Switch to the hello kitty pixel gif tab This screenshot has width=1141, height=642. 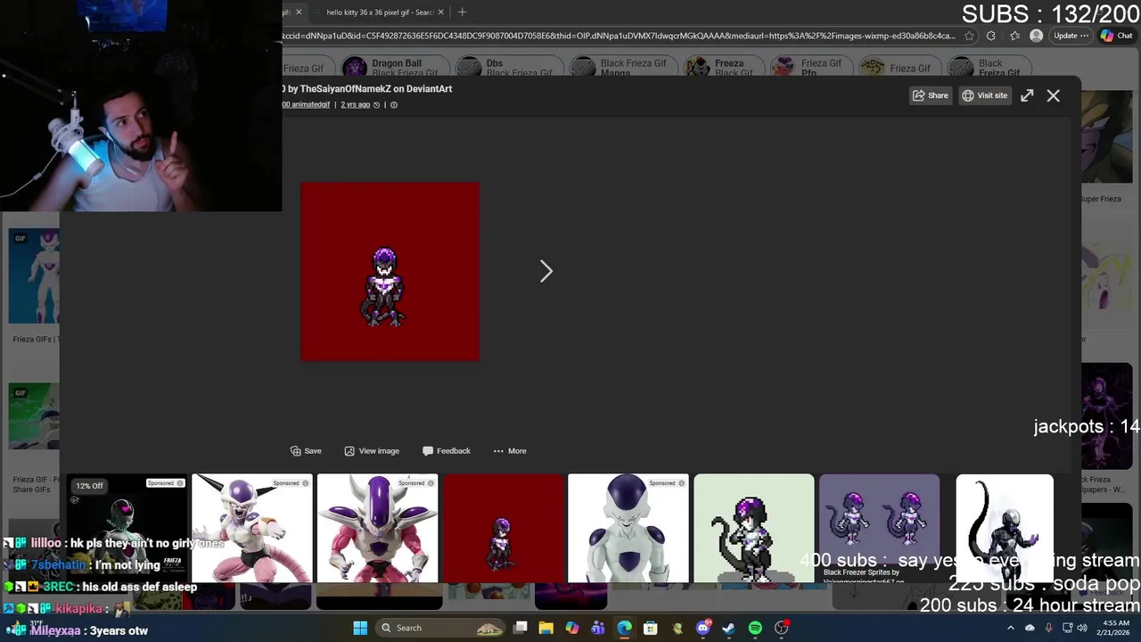click(379, 12)
